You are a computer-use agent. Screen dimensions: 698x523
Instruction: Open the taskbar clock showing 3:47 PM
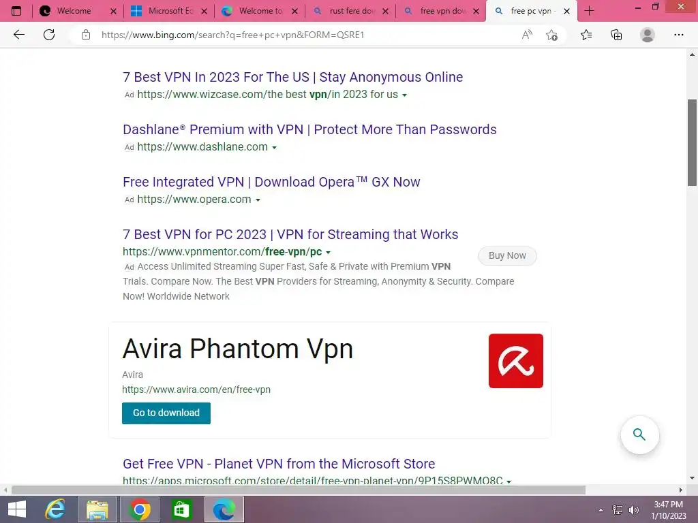(668, 510)
